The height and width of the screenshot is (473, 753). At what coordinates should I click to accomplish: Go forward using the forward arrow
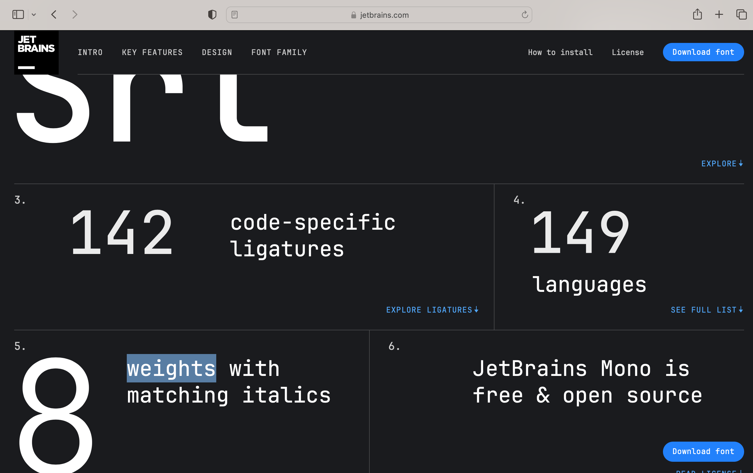tap(74, 15)
